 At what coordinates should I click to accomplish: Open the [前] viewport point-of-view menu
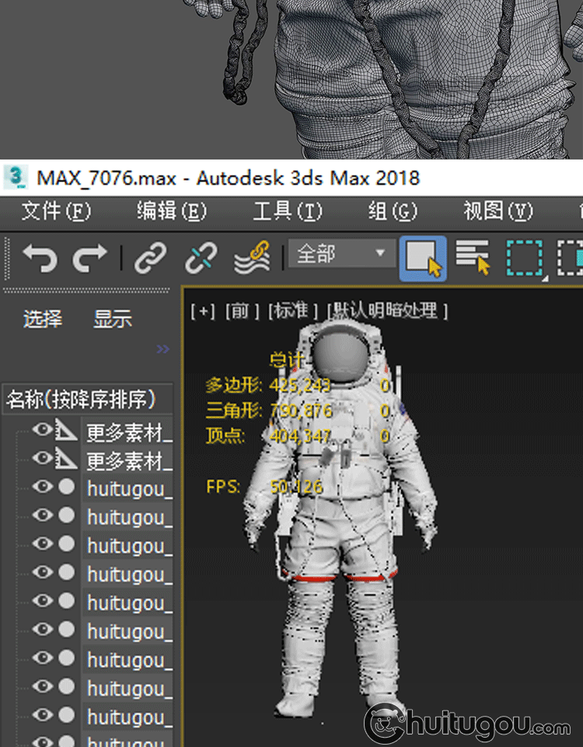click(243, 311)
